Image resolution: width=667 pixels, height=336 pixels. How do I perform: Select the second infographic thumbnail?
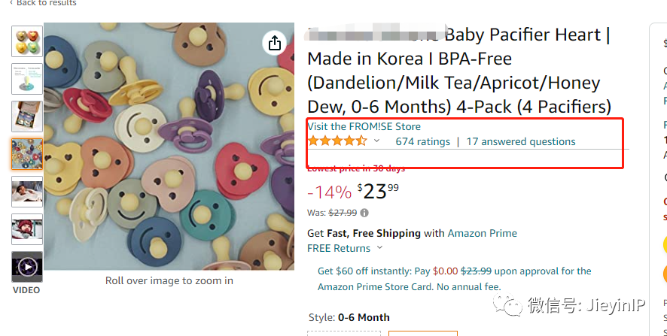(x=27, y=79)
